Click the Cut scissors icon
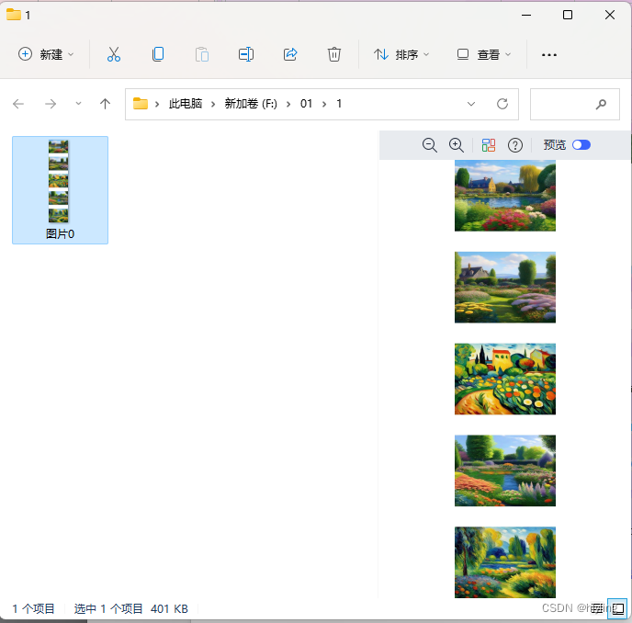This screenshot has height=623, width=632. click(x=114, y=54)
